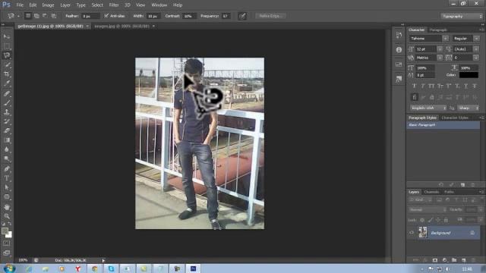This screenshot has width=486, height=273.
Task: Click Create new layer icon
Action: point(464,260)
